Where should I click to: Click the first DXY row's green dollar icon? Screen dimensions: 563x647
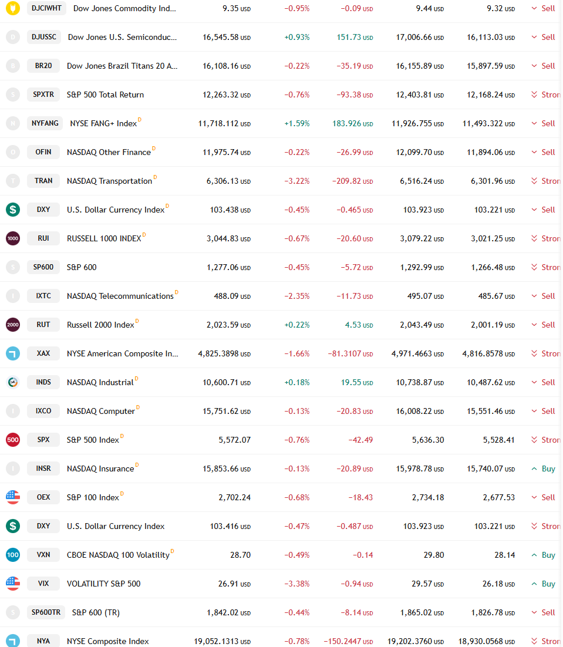(13, 210)
